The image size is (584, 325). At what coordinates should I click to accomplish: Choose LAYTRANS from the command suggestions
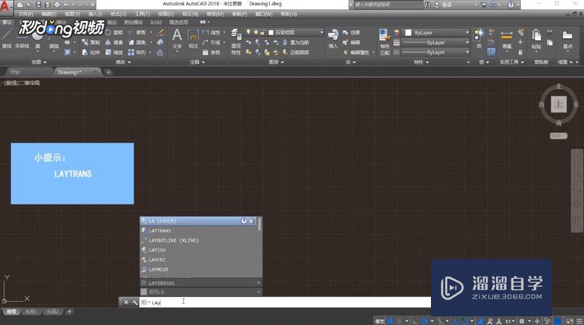pyautogui.click(x=160, y=231)
